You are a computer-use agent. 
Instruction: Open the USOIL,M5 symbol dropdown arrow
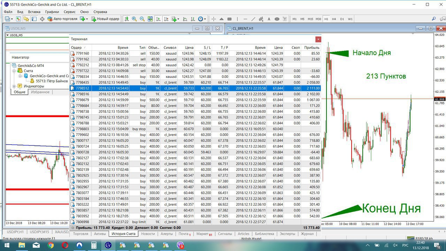click(x=8, y=35)
